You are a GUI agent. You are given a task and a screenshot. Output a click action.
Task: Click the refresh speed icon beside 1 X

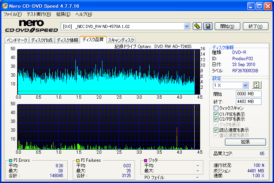(x=256, y=85)
